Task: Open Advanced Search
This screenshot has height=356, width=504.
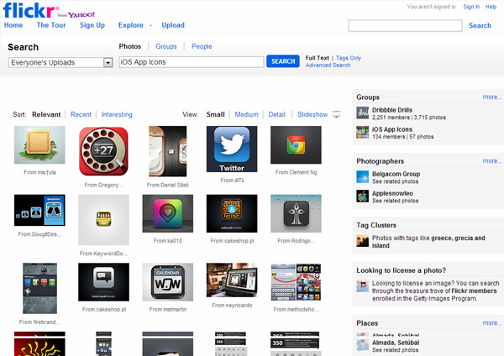Action: [328, 65]
